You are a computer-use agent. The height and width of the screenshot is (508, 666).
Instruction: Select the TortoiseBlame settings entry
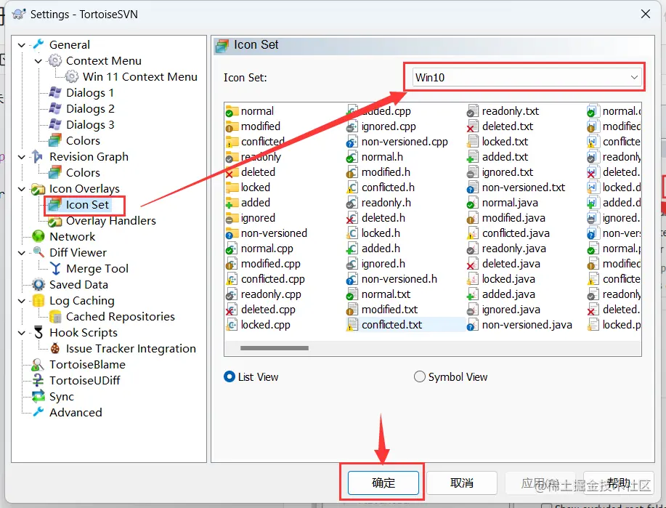[87, 364]
